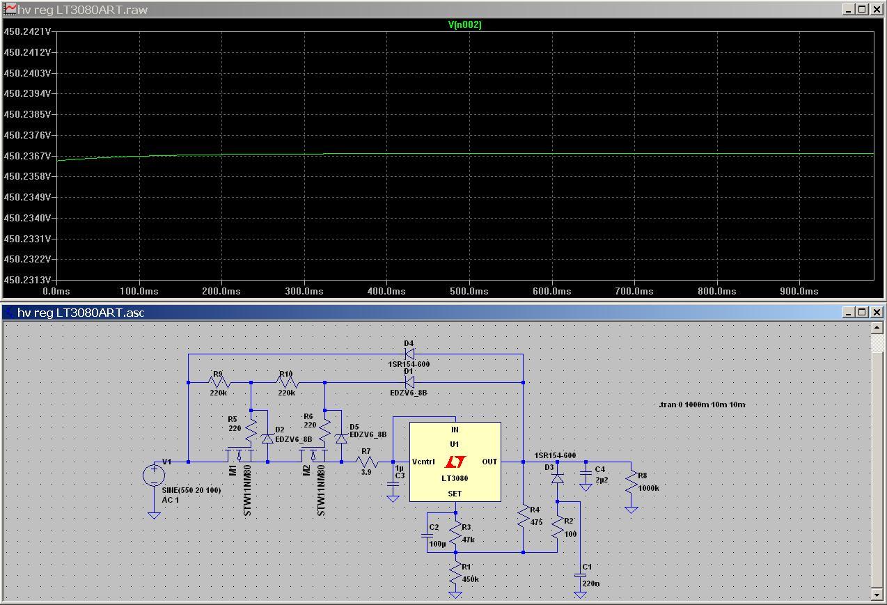Click the V(n002) trace label in plot
This screenshot has height=605, width=887.
pyautogui.click(x=464, y=24)
